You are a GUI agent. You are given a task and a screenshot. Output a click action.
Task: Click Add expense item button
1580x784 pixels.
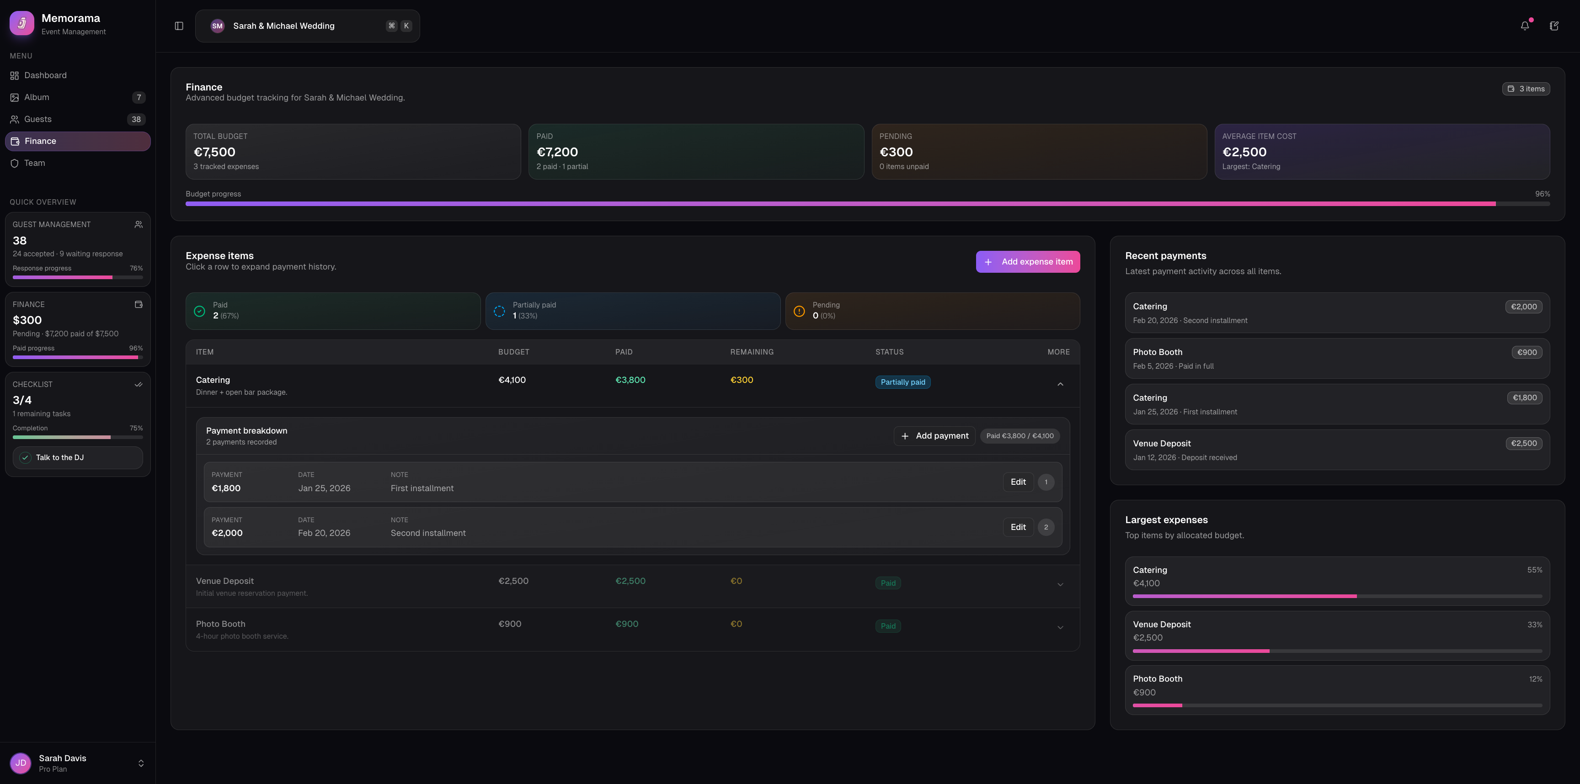(1028, 262)
